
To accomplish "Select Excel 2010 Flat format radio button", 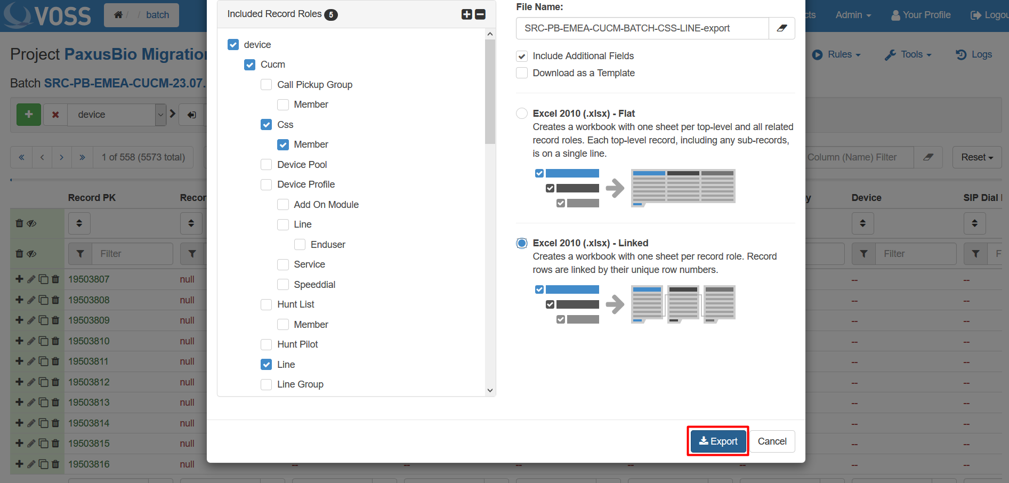I will (522, 114).
